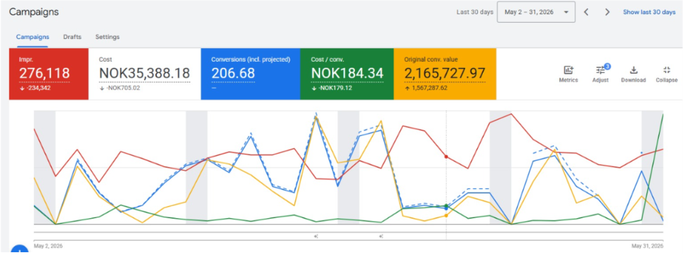Open the Impr. red metric card selector
Screen dimensions: 683x255
click(x=49, y=74)
